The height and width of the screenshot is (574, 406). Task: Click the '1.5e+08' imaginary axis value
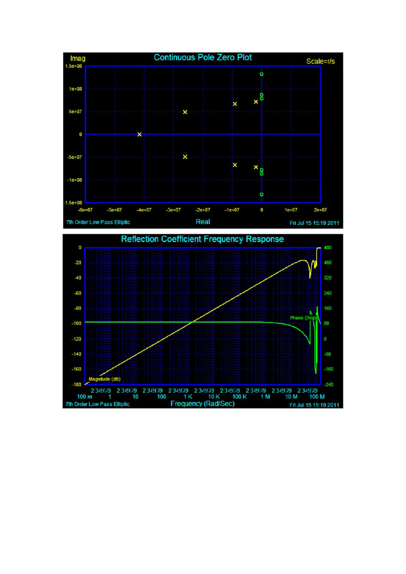(x=74, y=66)
